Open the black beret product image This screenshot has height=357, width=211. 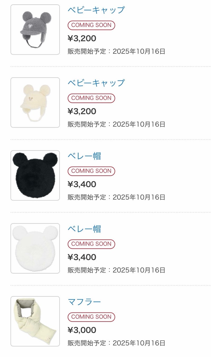[35, 175]
